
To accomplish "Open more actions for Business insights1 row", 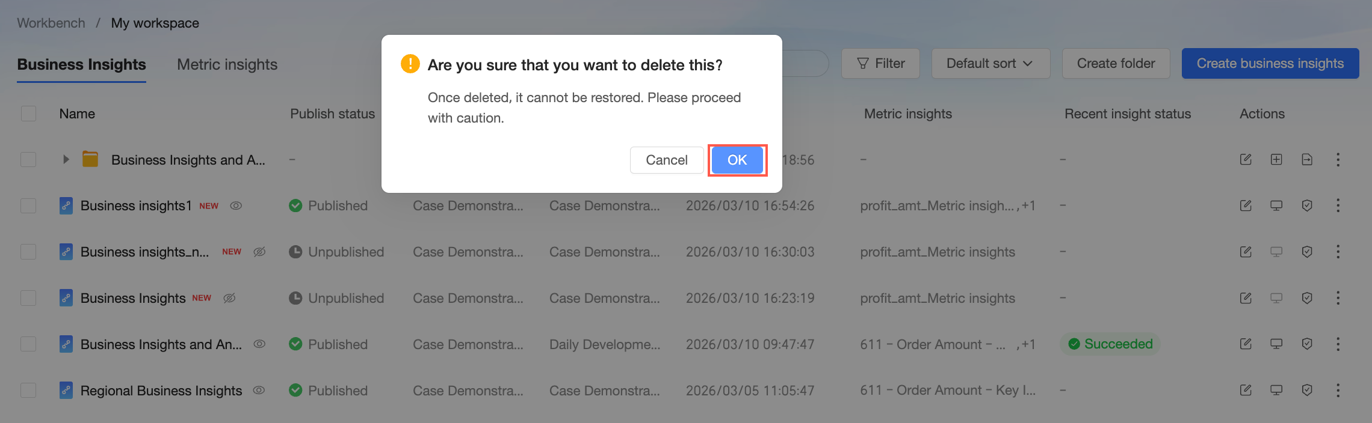I will tap(1338, 205).
